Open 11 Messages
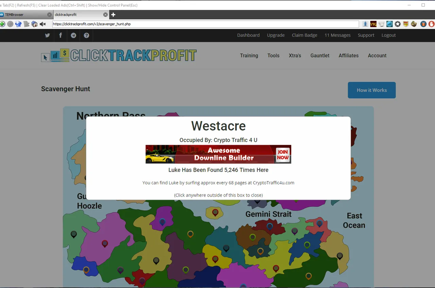 pos(337,35)
